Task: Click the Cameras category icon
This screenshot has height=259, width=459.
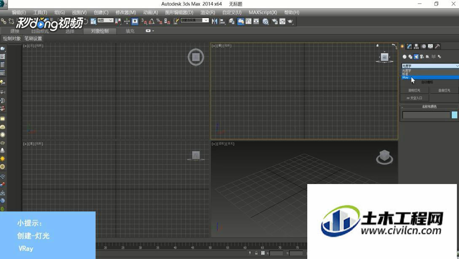Action: tap(422, 57)
